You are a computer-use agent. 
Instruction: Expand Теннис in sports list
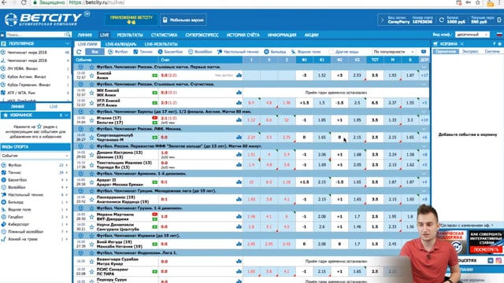click(x=67, y=173)
